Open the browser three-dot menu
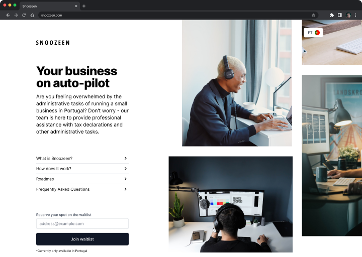 coord(355,15)
